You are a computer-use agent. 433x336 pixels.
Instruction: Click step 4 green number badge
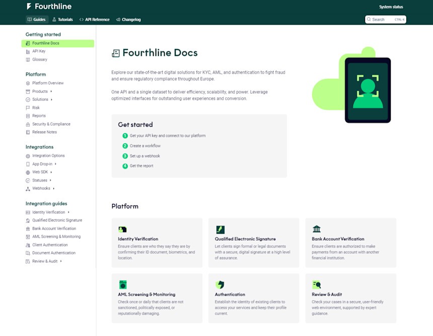point(125,166)
